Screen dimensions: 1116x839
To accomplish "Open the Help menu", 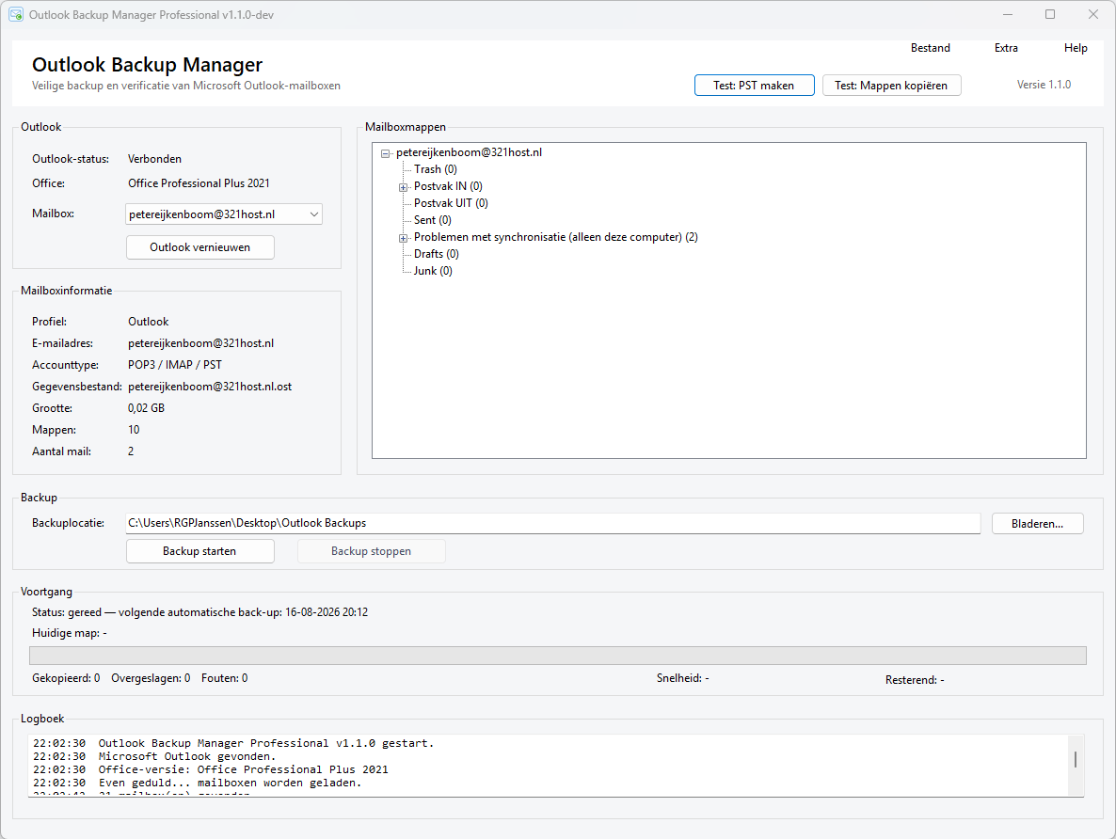I will pos(1076,48).
